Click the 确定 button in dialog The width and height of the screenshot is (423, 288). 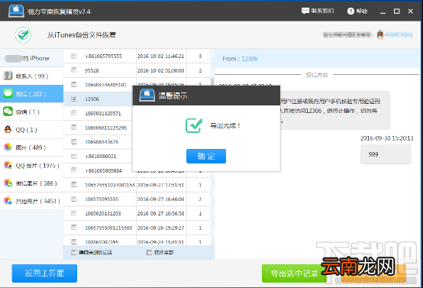point(206,156)
